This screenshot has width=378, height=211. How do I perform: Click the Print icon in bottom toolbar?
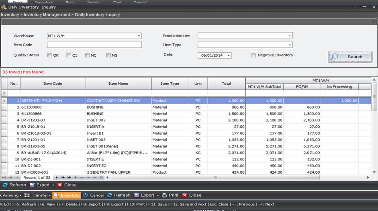(164, 195)
